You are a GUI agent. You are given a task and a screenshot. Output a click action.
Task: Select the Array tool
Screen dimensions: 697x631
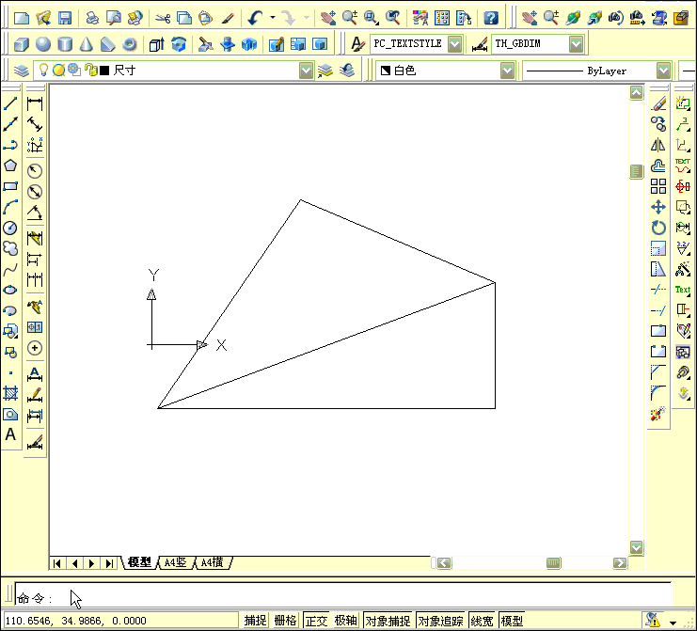coord(658,186)
